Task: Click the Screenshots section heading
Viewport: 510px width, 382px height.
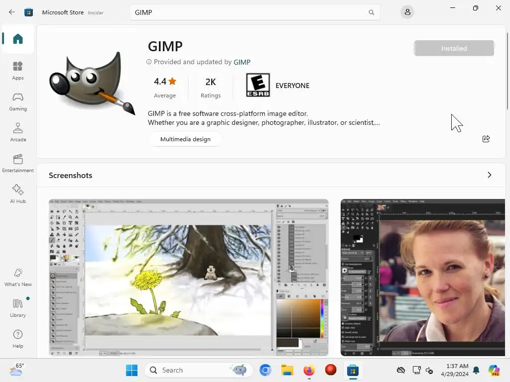Action: [x=71, y=176]
